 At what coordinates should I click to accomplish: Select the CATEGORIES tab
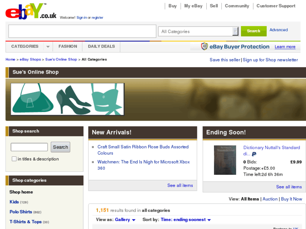coord(25,46)
